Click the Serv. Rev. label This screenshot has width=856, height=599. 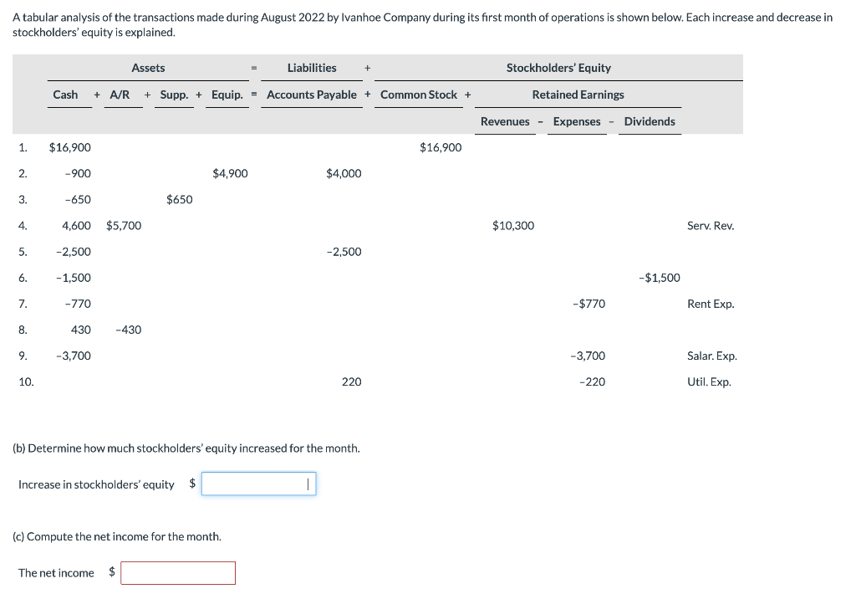point(710,225)
